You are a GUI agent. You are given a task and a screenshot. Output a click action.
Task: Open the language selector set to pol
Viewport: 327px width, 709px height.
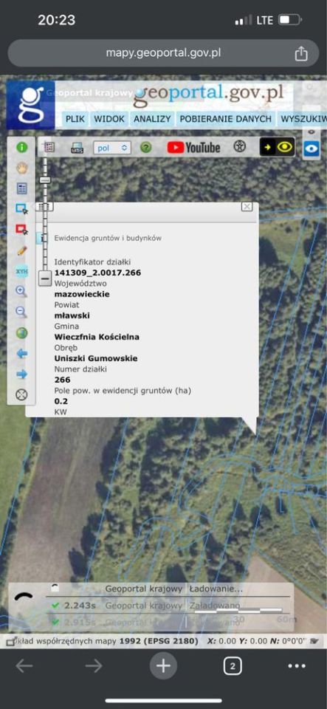click(112, 148)
